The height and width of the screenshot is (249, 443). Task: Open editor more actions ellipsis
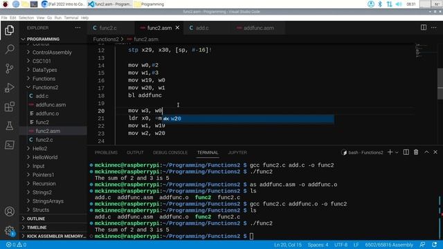[434, 28]
